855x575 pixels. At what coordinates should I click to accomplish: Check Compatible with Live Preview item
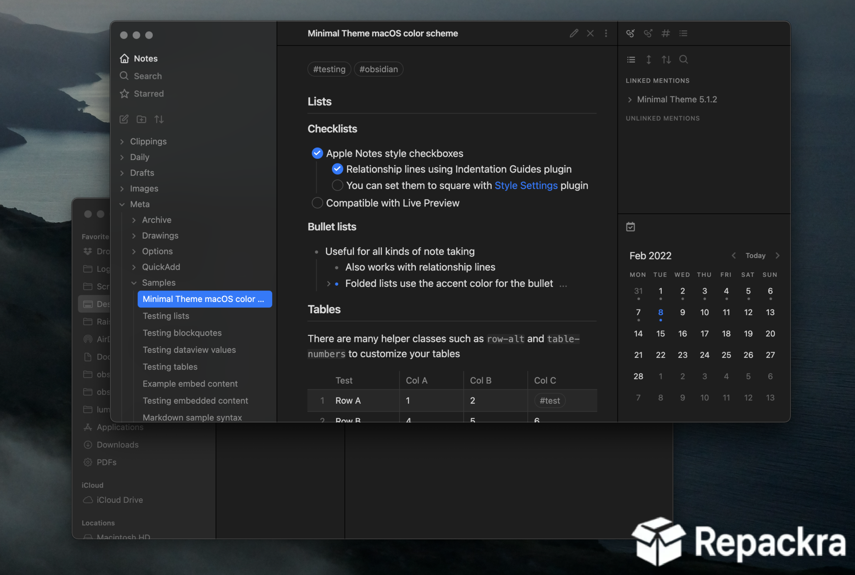317,203
